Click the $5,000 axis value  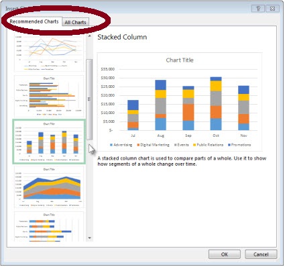point(109,121)
